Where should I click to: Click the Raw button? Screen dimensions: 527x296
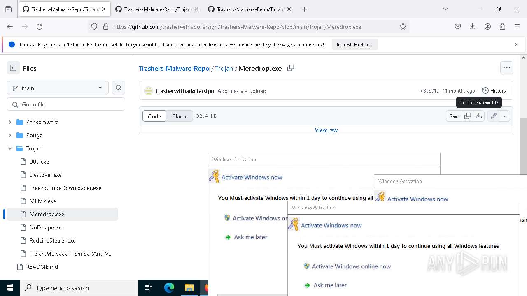pyautogui.click(x=454, y=116)
